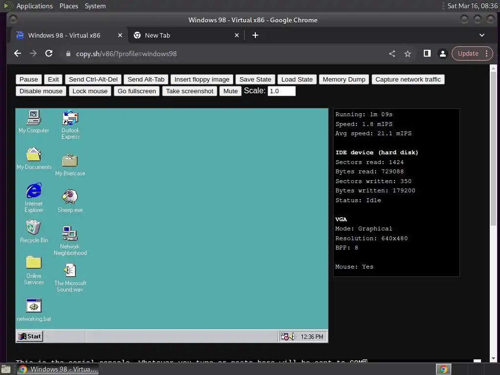Pause the emulator
Viewport: 500px width, 375px height.
(x=29, y=80)
